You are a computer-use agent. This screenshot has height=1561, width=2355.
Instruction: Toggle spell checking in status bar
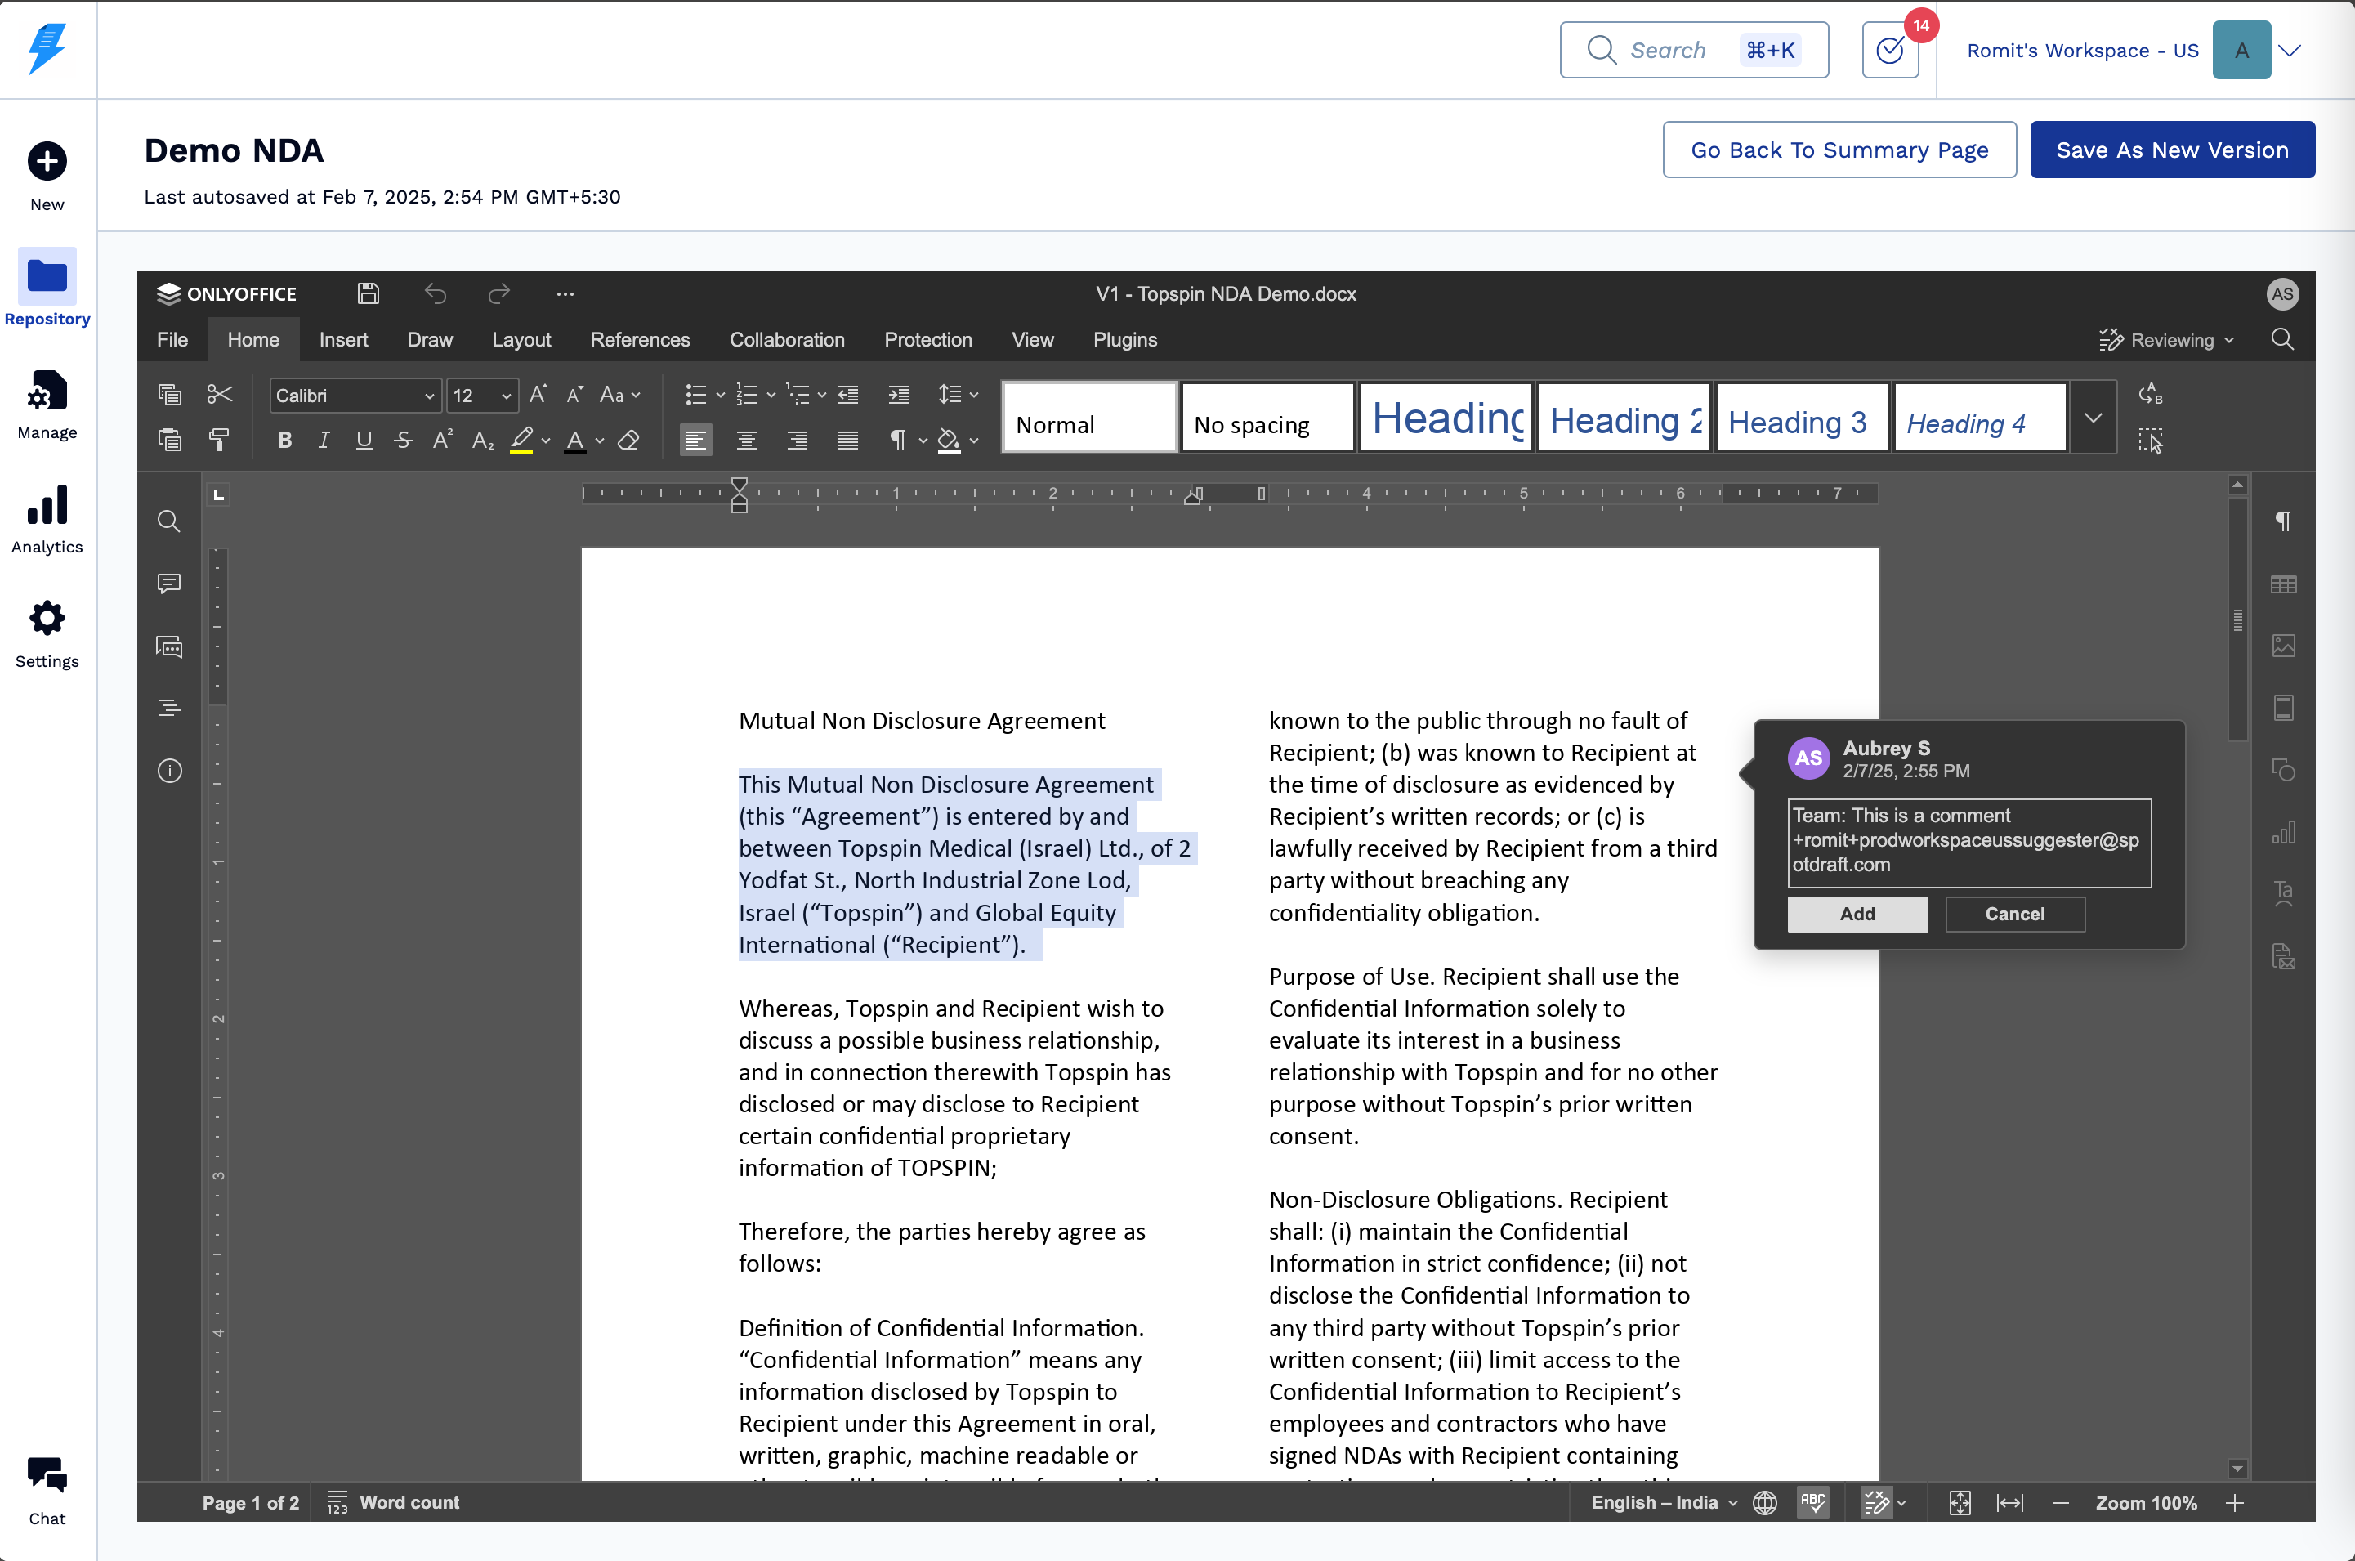click(x=1813, y=1502)
